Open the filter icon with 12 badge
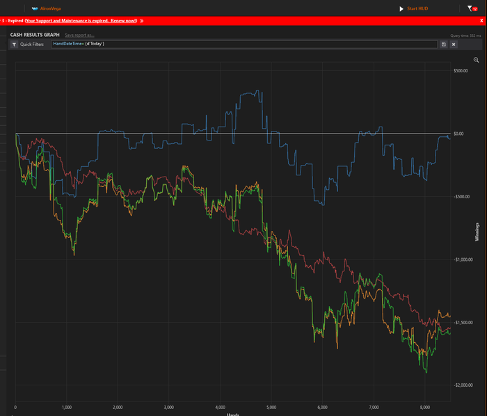The image size is (487, 416). pyautogui.click(x=472, y=8)
